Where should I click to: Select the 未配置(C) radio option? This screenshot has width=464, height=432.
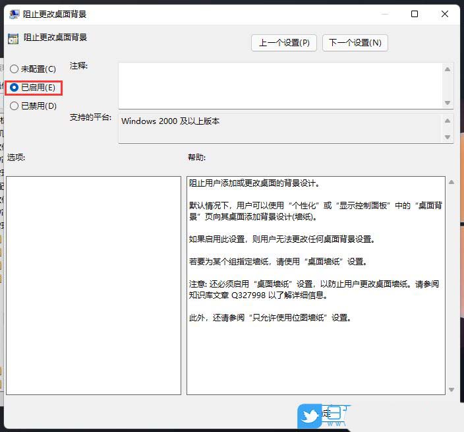click(14, 69)
